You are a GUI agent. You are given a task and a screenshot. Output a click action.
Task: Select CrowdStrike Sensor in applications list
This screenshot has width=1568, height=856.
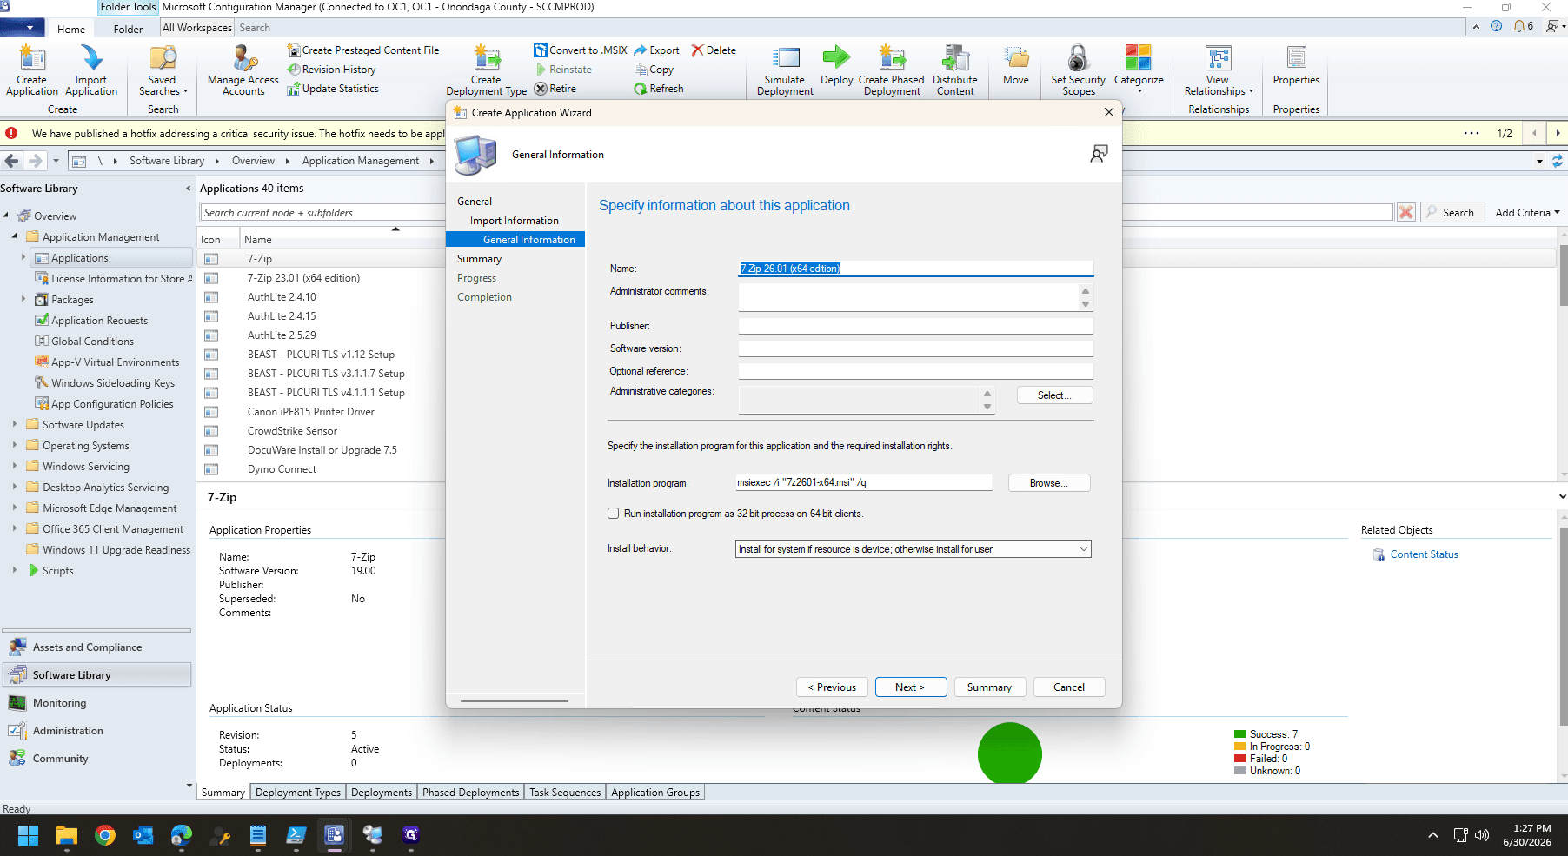[x=292, y=431]
